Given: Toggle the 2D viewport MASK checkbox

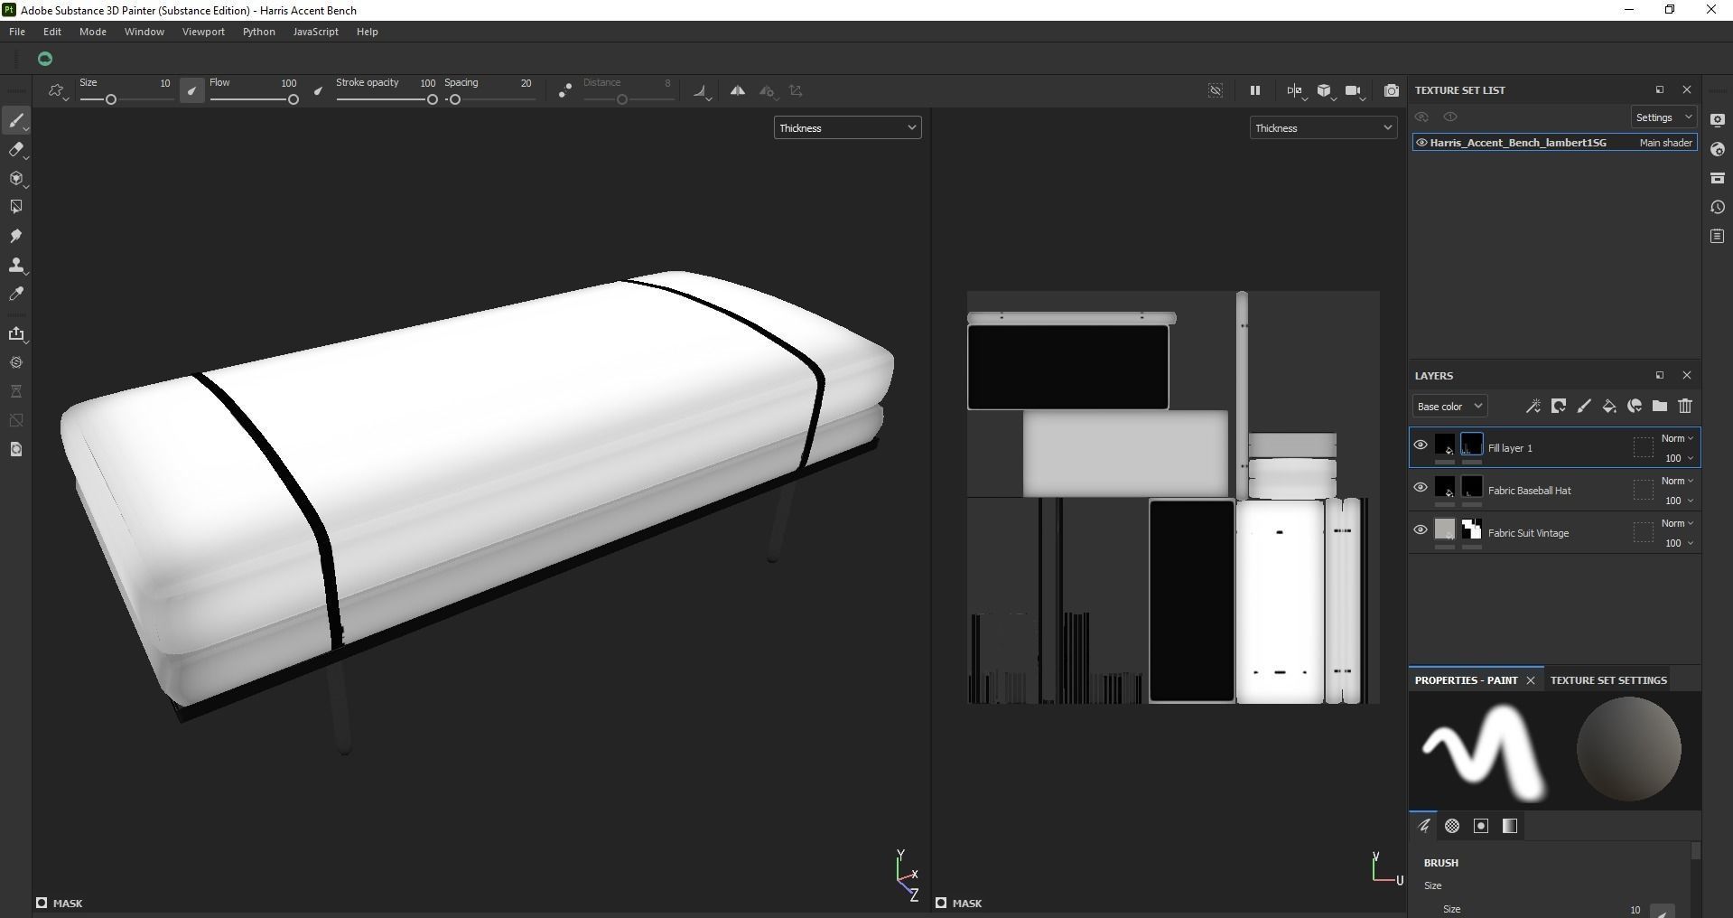Looking at the screenshot, I should 941,903.
